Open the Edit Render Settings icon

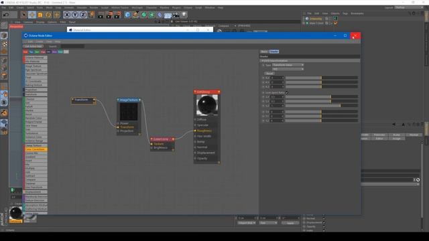(x=118, y=15)
